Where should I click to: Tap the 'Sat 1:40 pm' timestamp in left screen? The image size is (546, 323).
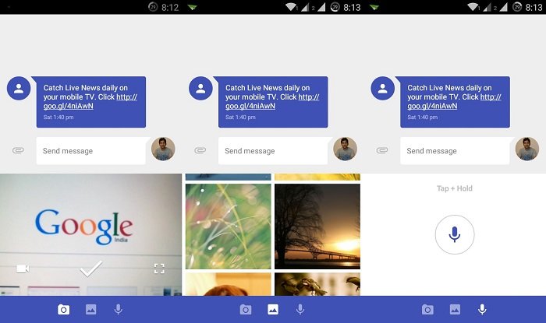[x=58, y=118]
